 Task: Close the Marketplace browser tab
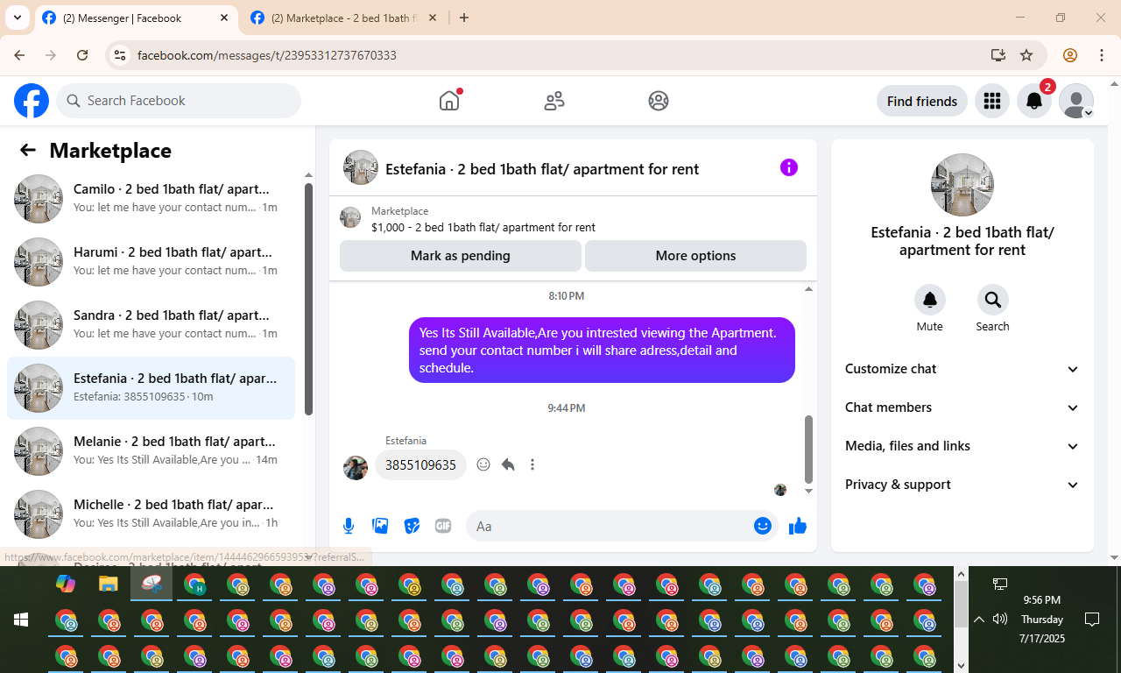(x=433, y=18)
